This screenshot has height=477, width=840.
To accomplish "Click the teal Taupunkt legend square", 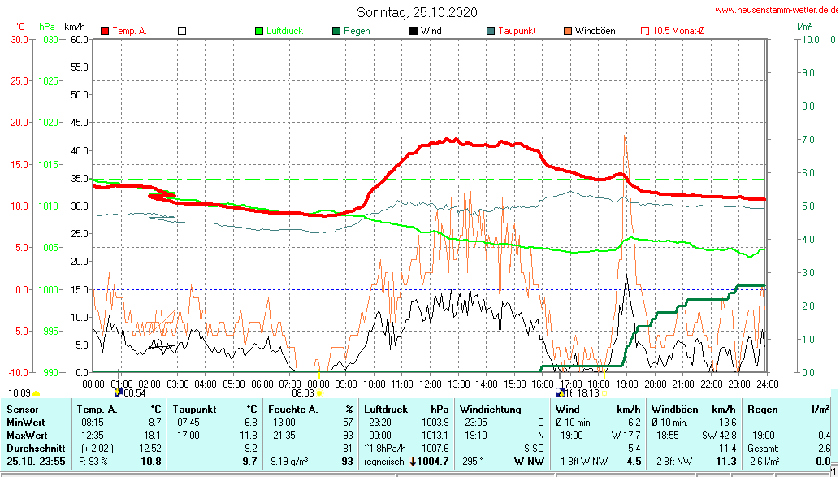I will 490,31.
